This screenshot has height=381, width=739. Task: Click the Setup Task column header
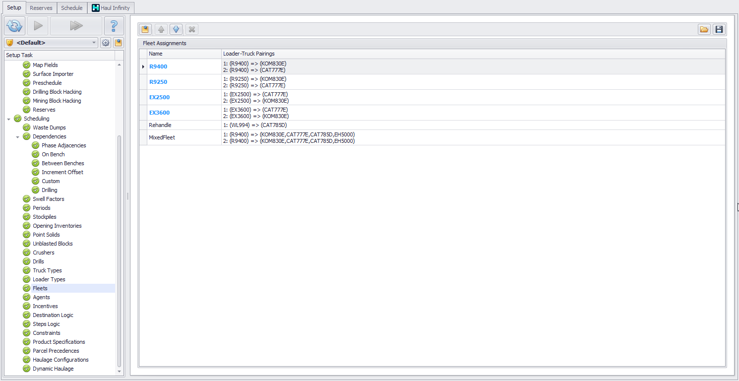60,55
